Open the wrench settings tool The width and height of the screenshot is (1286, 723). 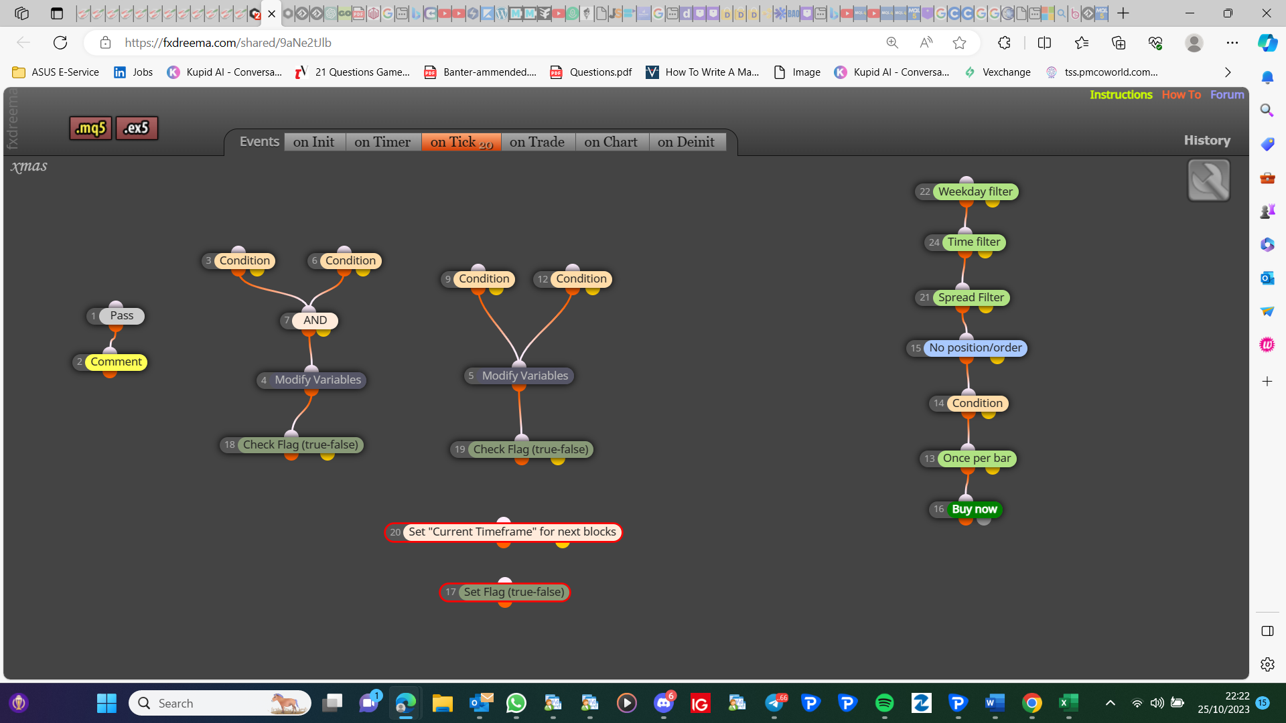(x=1208, y=180)
